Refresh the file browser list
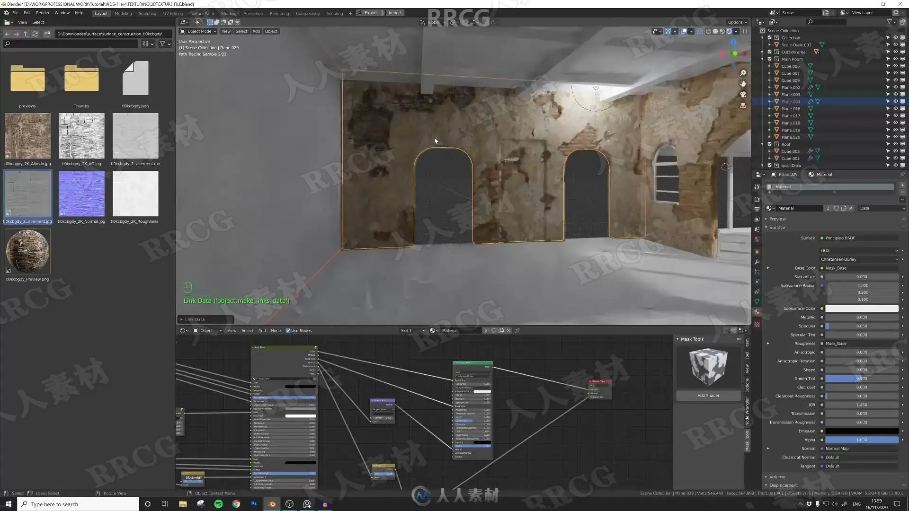The image size is (909, 511). (35, 34)
